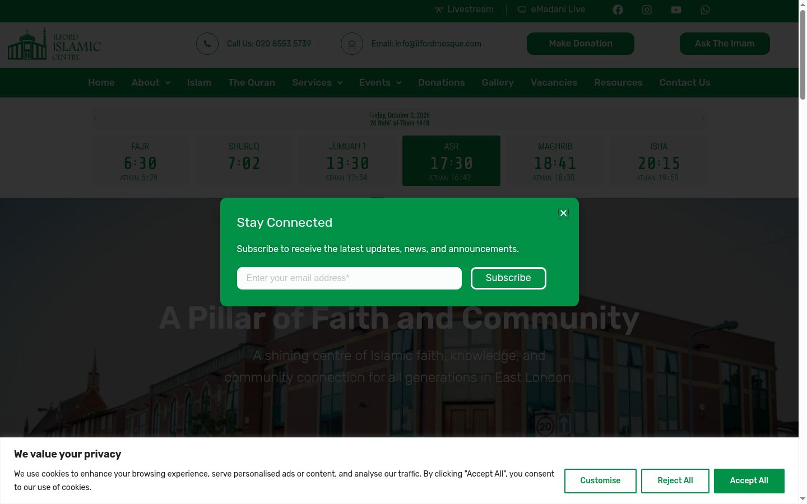Click the Call Us phone number

(269, 44)
